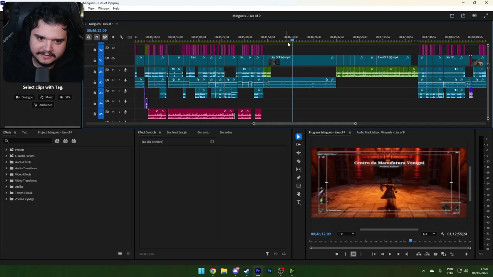Image resolution: width=493 pixels, height=277 pixels.
Task: Click Mark Out bracket in Program monitor
Action: [361, 254]
